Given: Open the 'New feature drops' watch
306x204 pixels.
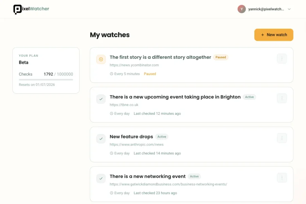Looking at the screenshot, I should [131, 137].
